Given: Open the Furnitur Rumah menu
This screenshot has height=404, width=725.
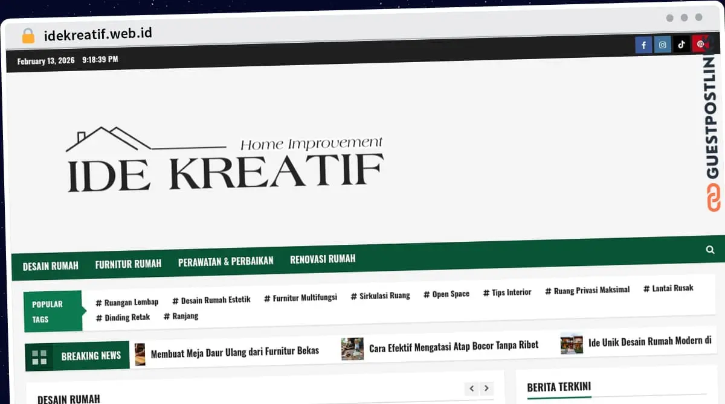Looking at the screenshot, I should [x=128, y=264].
